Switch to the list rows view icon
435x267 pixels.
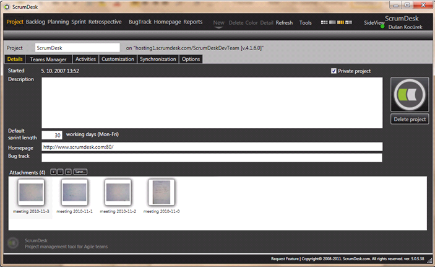(x=332, y=22)
